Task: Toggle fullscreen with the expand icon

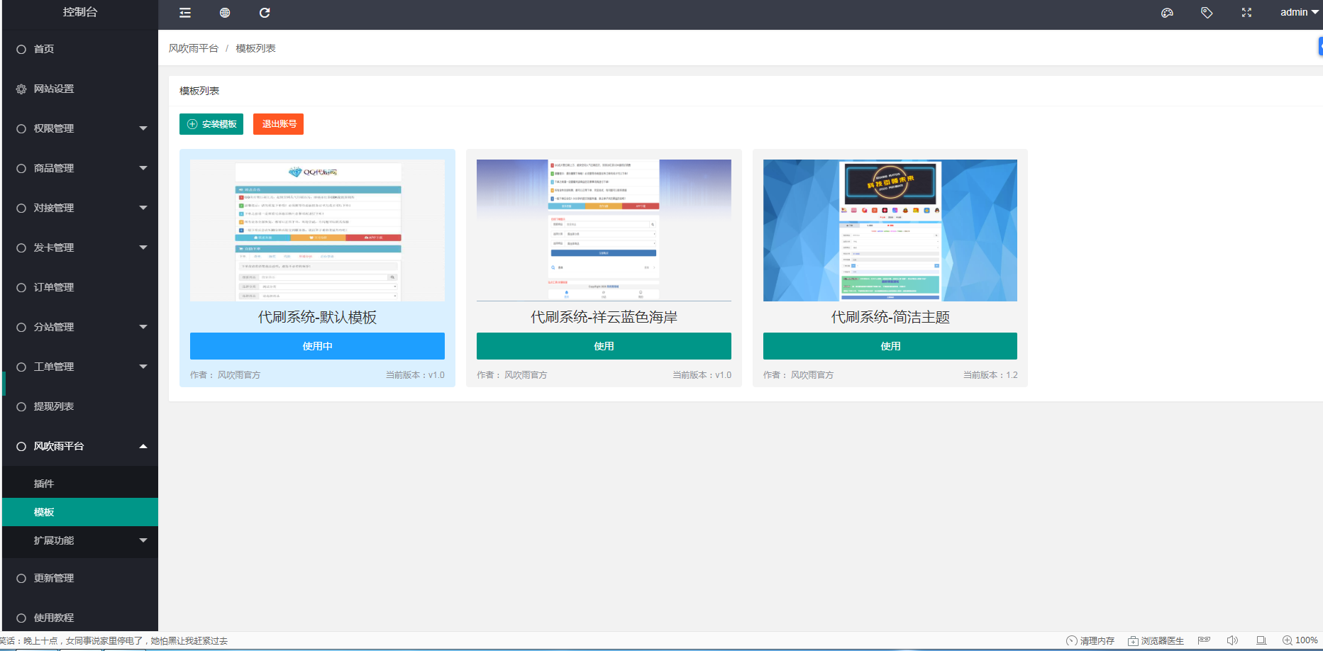Action: [1246, 13]
